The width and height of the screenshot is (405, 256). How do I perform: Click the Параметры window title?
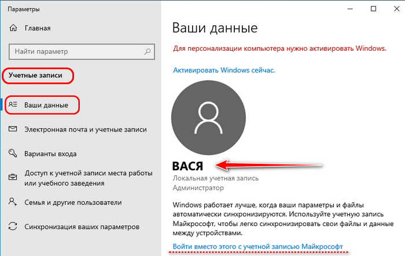(24, 9)
